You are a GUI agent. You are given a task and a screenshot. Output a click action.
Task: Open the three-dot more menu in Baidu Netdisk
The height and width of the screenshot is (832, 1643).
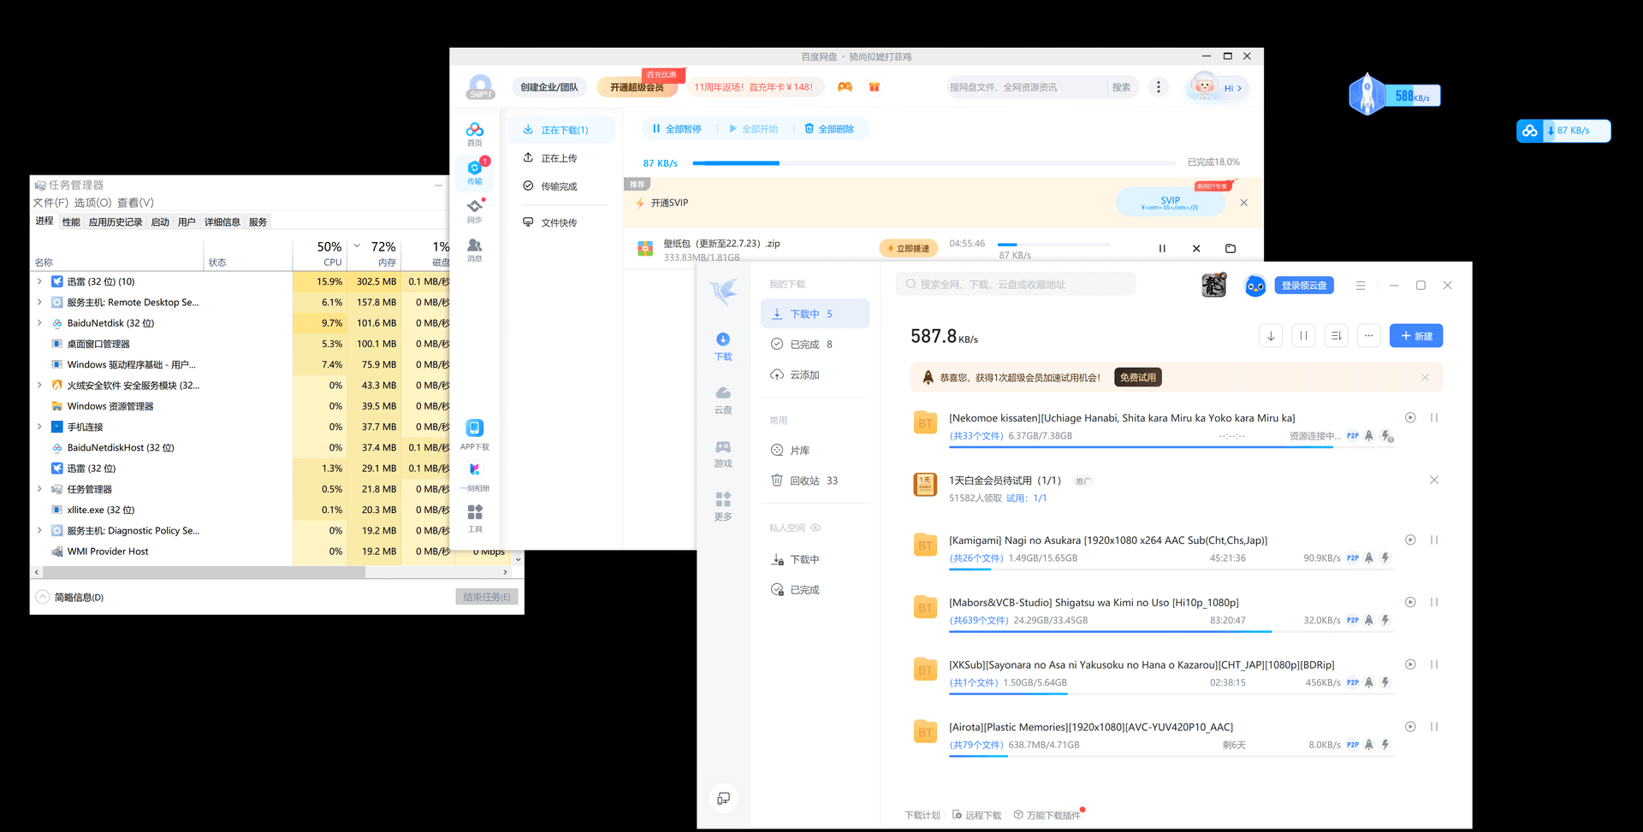[x=1158, y=87]
